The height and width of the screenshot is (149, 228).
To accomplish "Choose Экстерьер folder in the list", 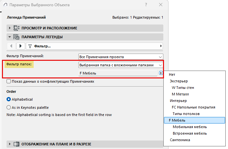I will (x=195, y=81).
